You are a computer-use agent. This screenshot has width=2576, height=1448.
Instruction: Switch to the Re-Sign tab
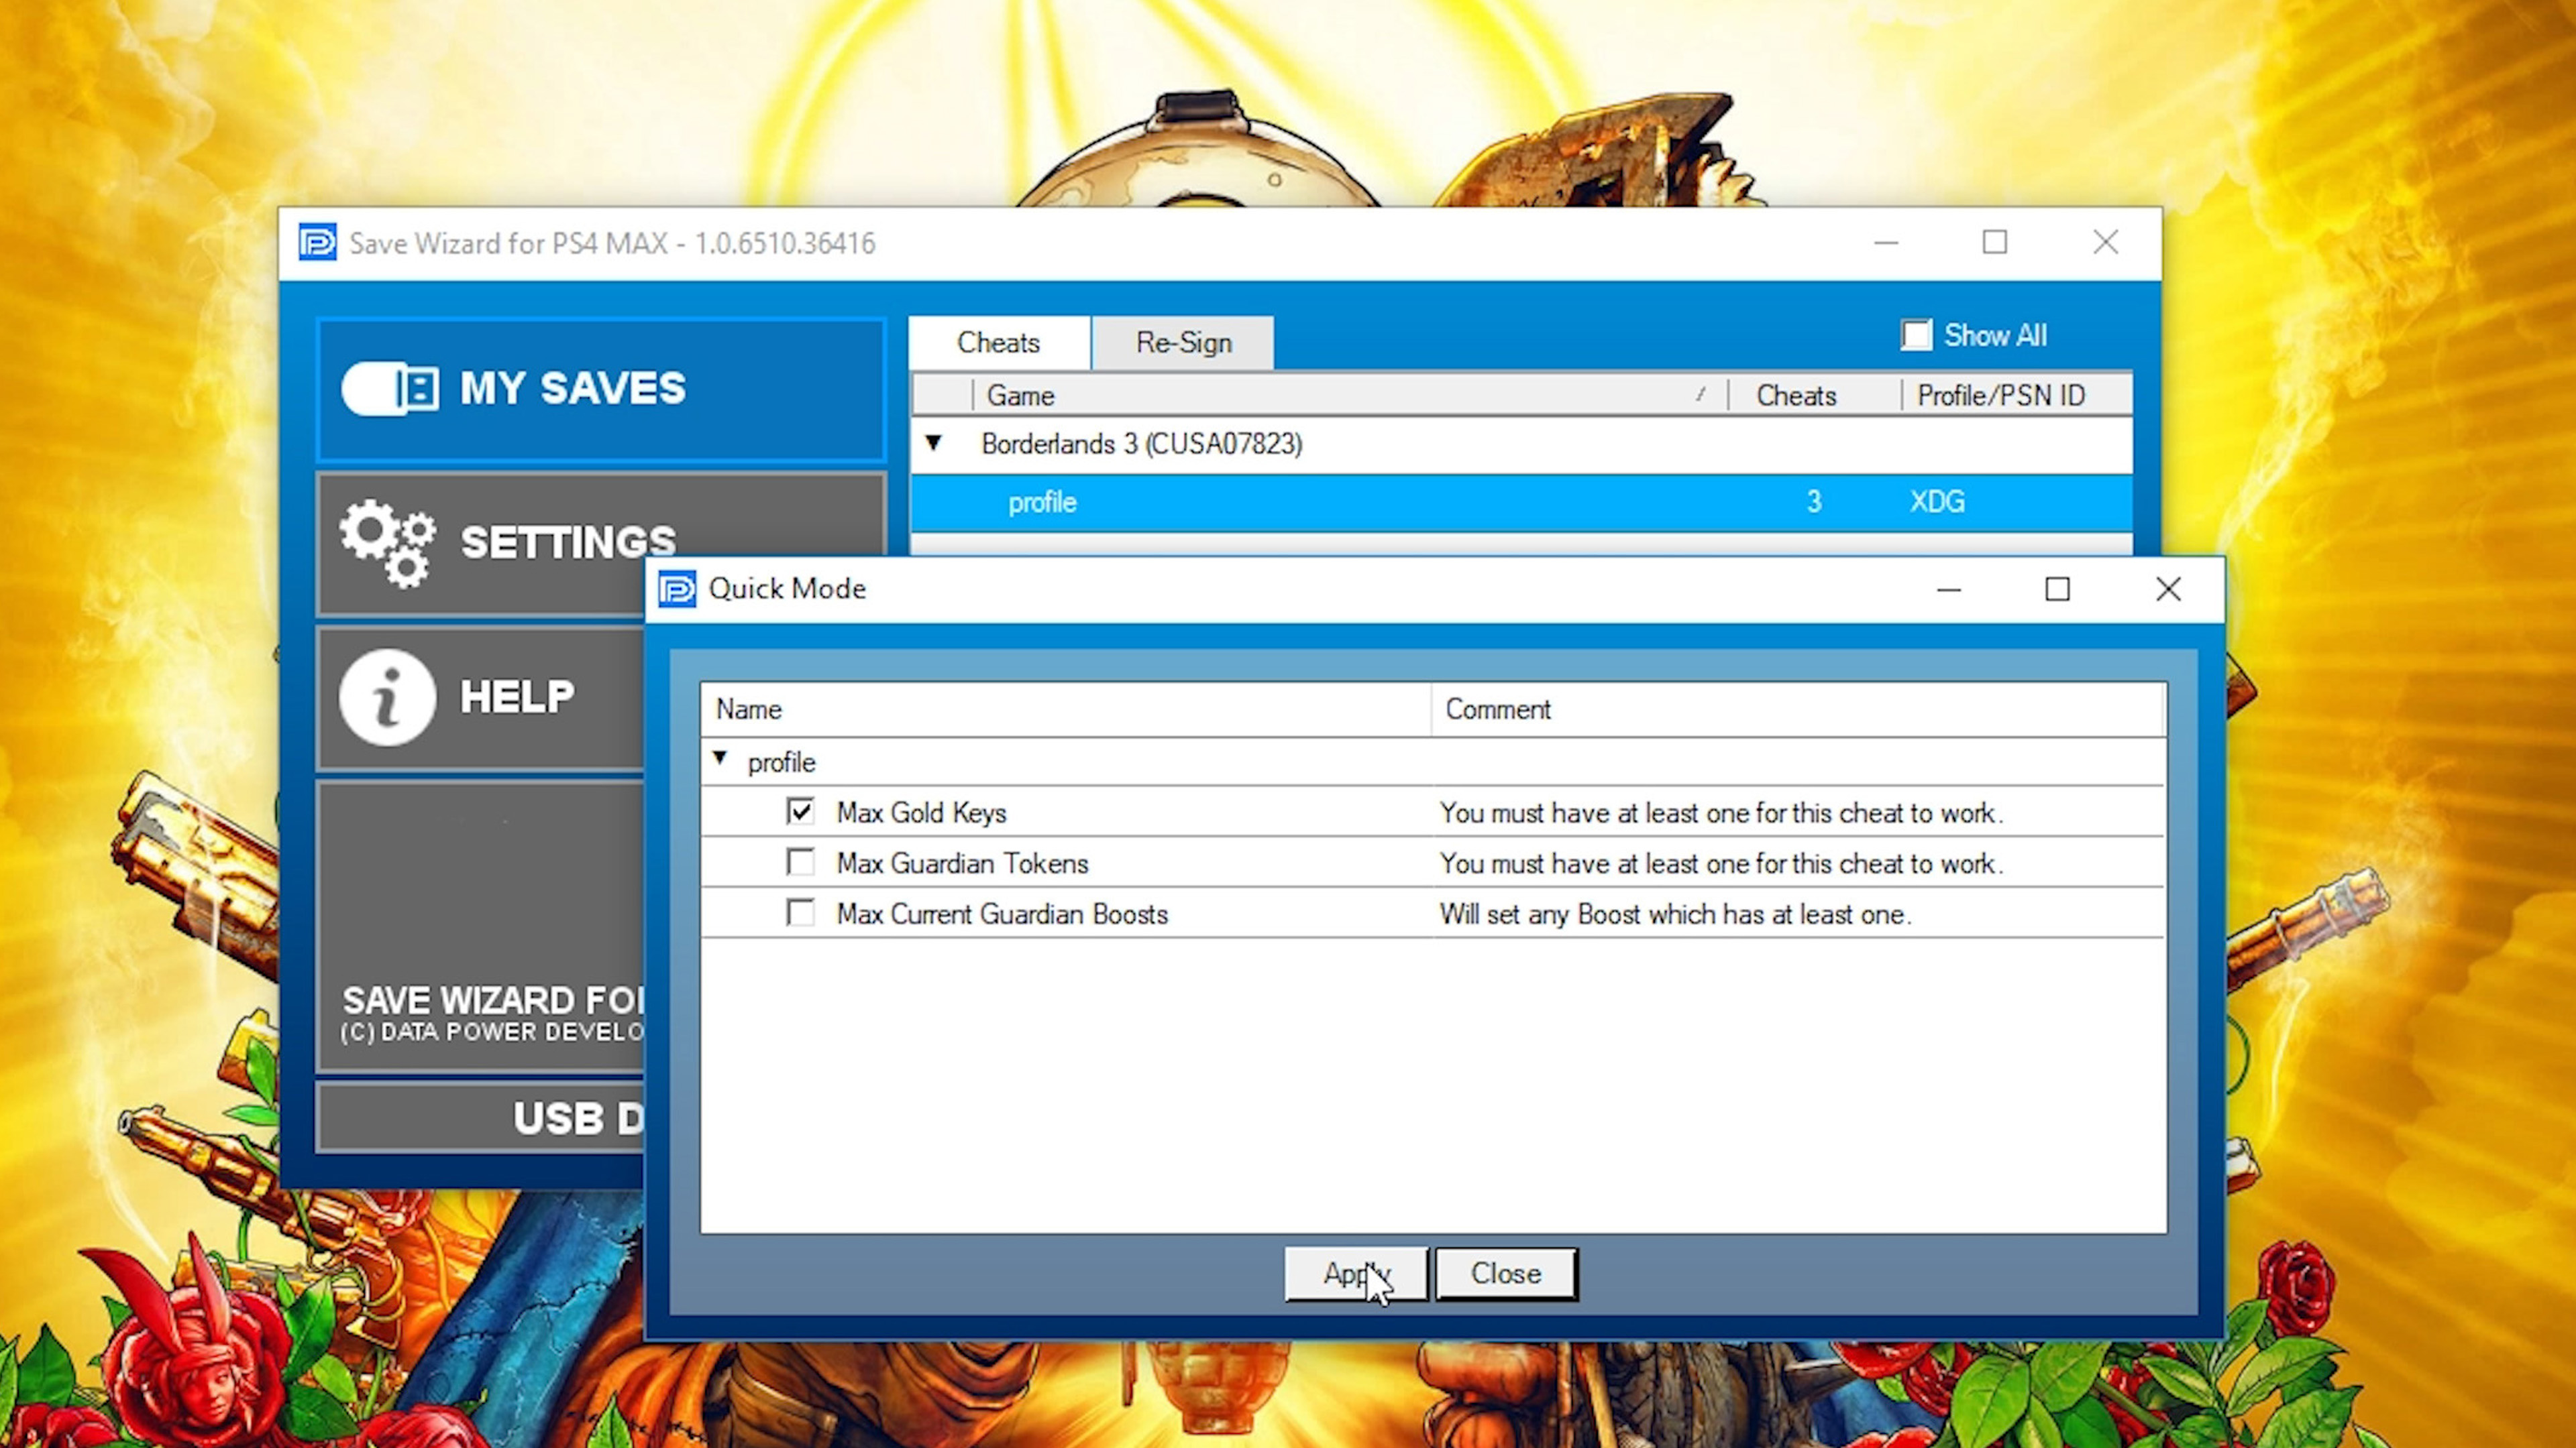(x=1183, y=343)
